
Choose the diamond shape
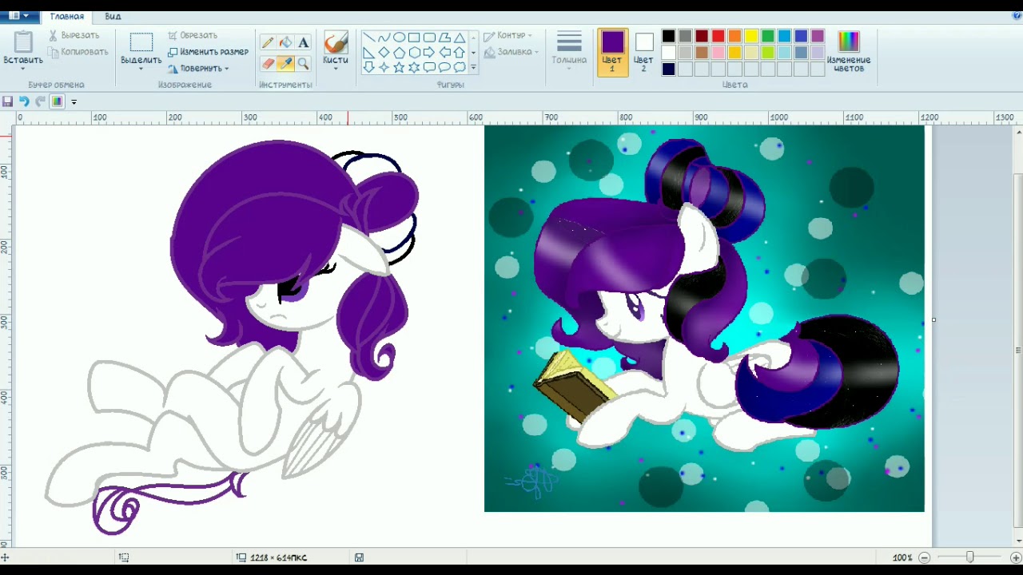(384, 53)
